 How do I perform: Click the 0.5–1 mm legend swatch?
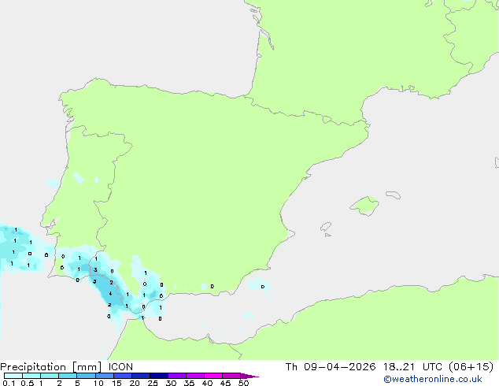coord(31,376)
